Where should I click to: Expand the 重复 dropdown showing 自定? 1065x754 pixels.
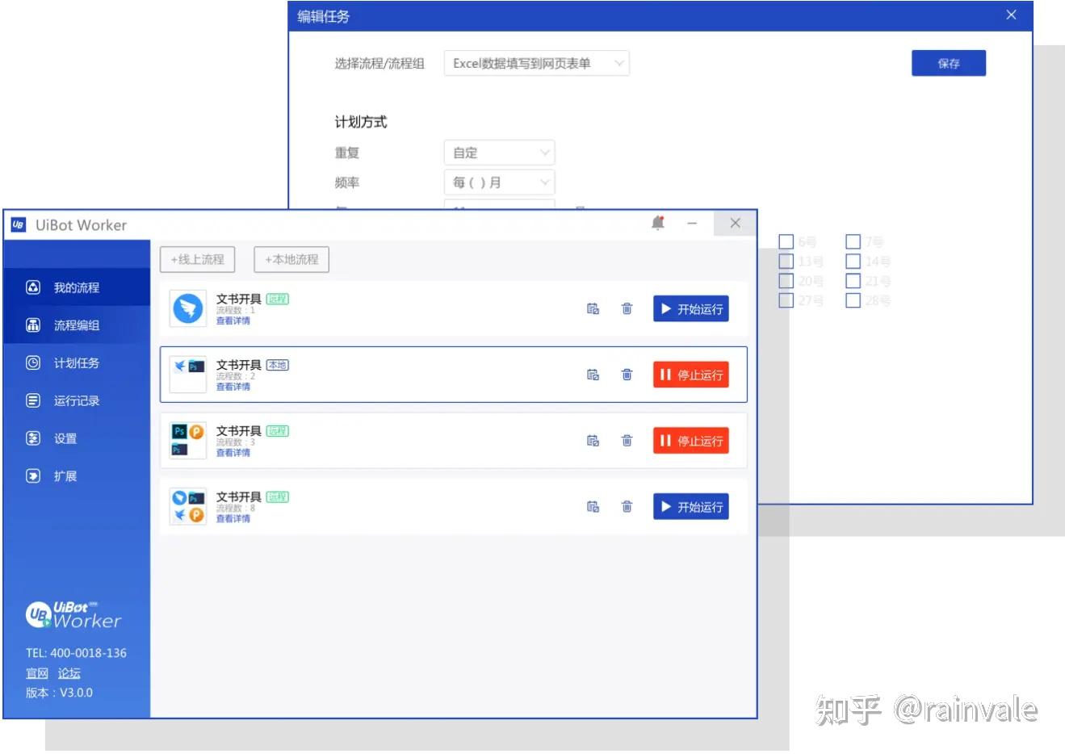499,152
